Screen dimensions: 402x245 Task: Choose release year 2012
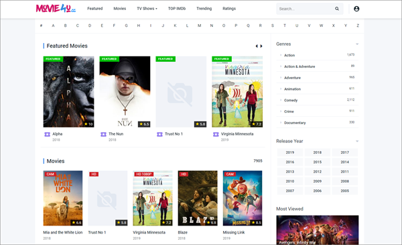tap(318, 172)
